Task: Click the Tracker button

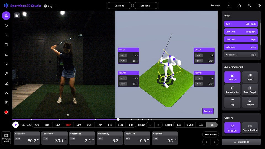Action: (208, 111)
